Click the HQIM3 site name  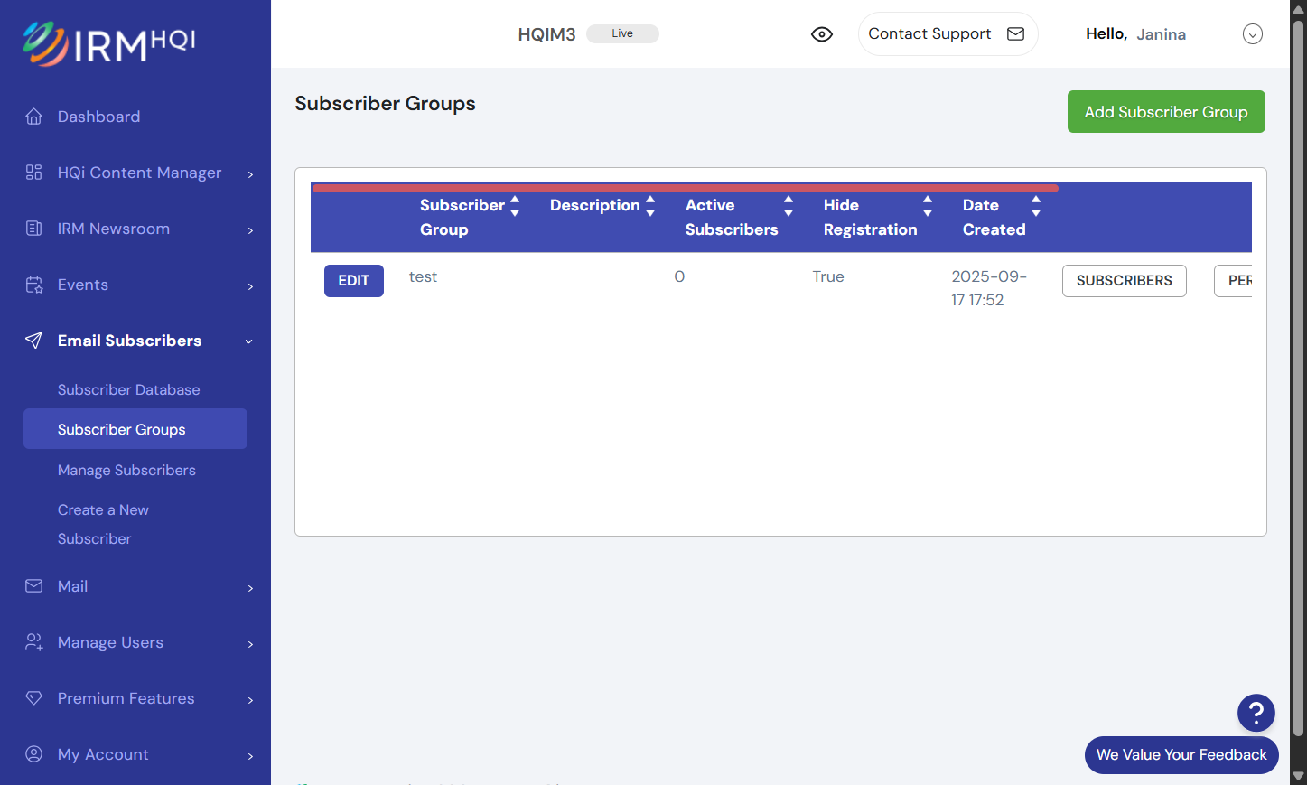[546, 34]
